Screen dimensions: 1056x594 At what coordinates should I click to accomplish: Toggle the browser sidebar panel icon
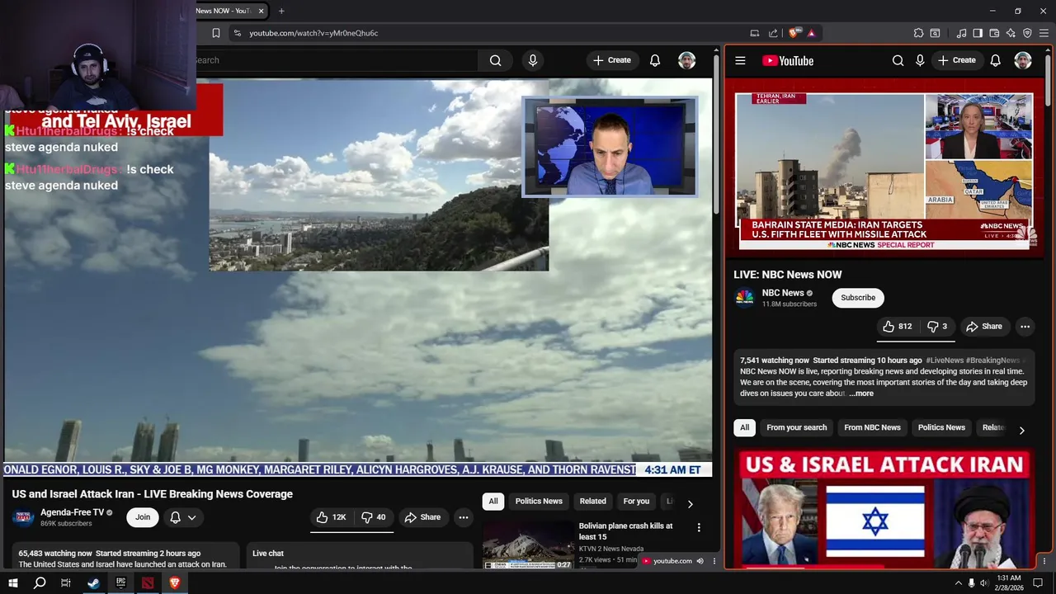(x=978, y=33)
